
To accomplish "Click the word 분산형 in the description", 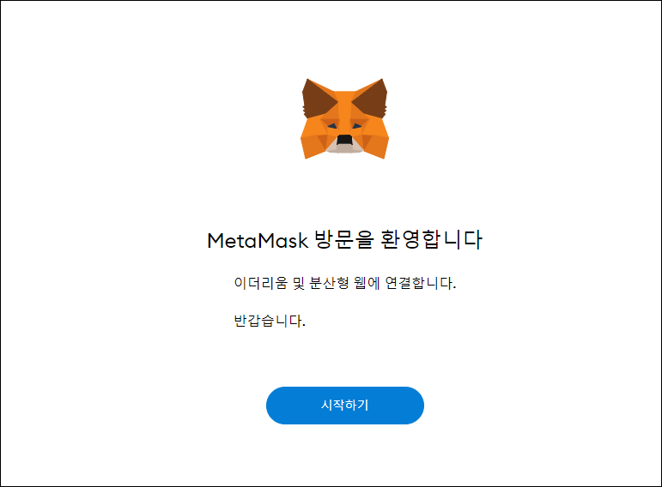I will pyautogui.click(x=330, y=283).
